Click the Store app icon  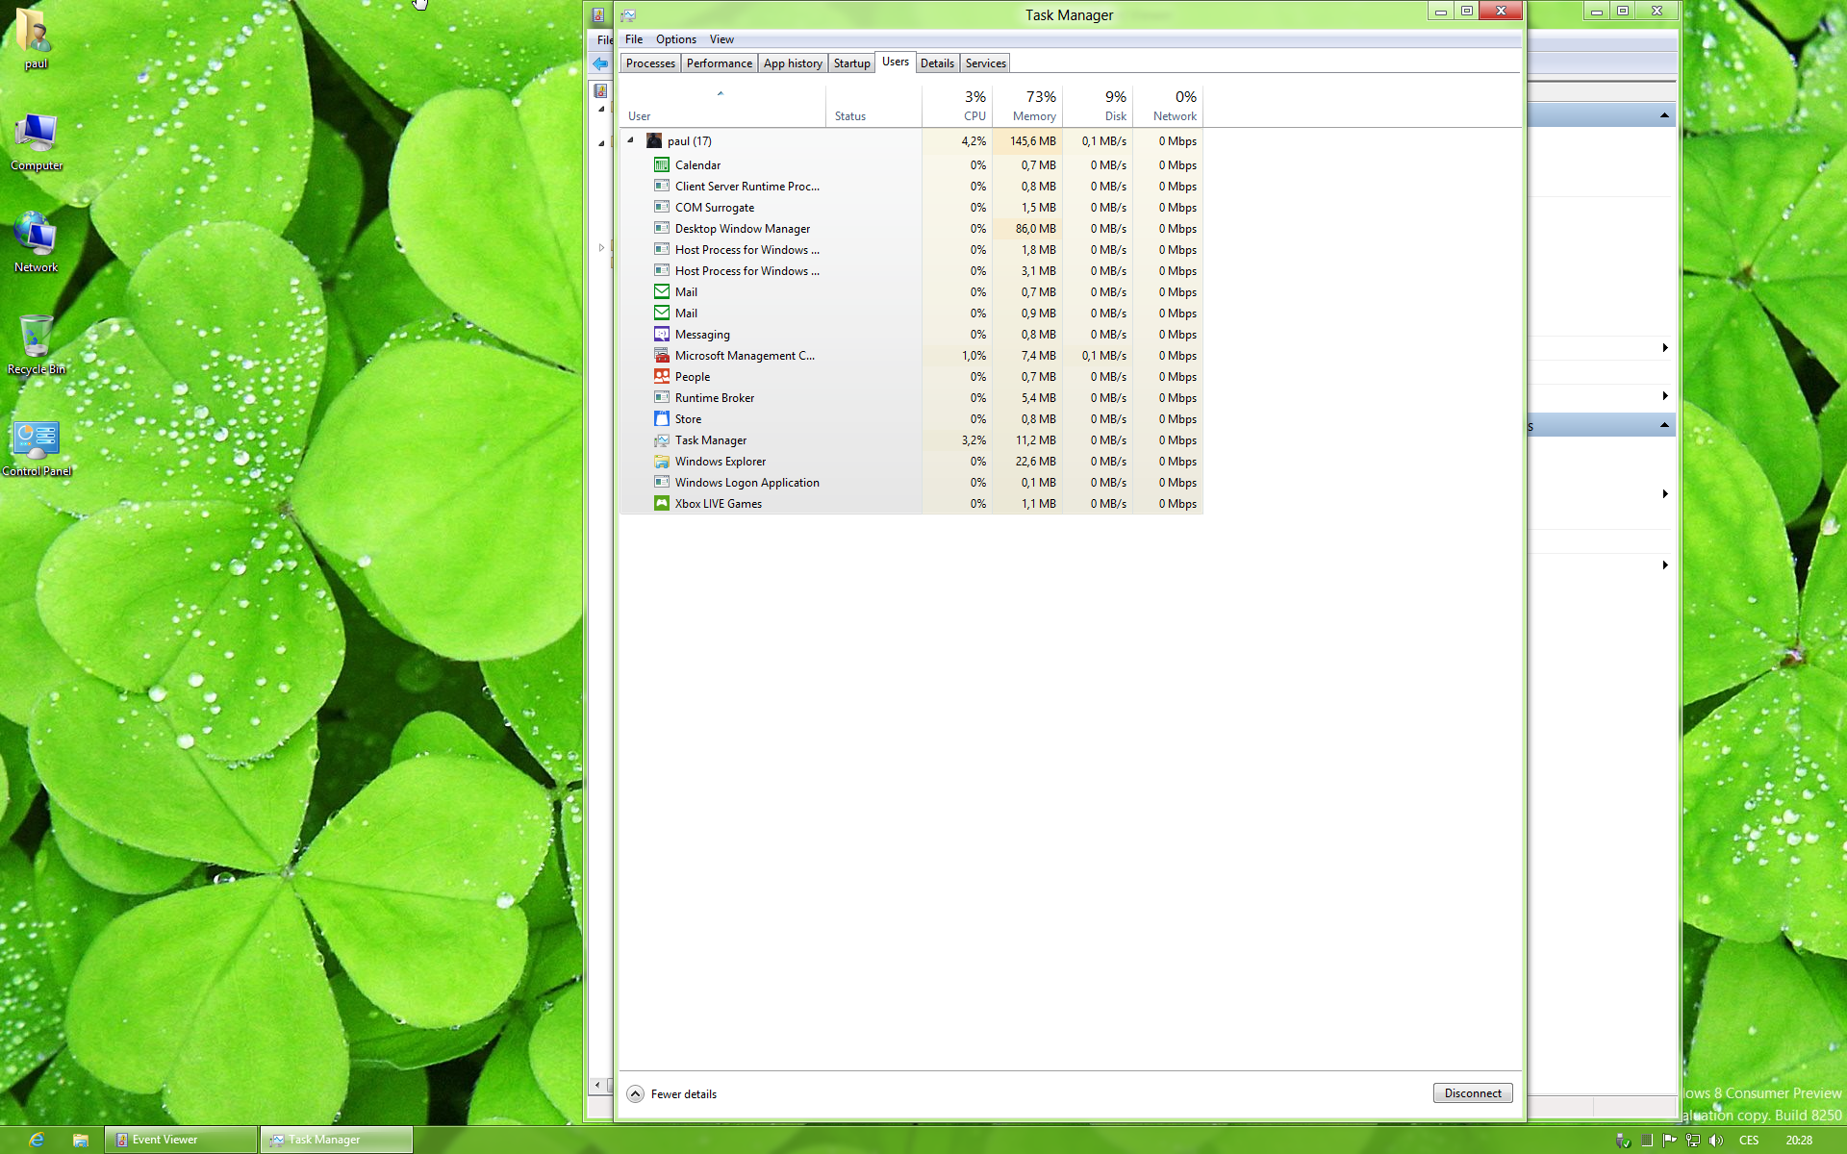tap(662, 419)
